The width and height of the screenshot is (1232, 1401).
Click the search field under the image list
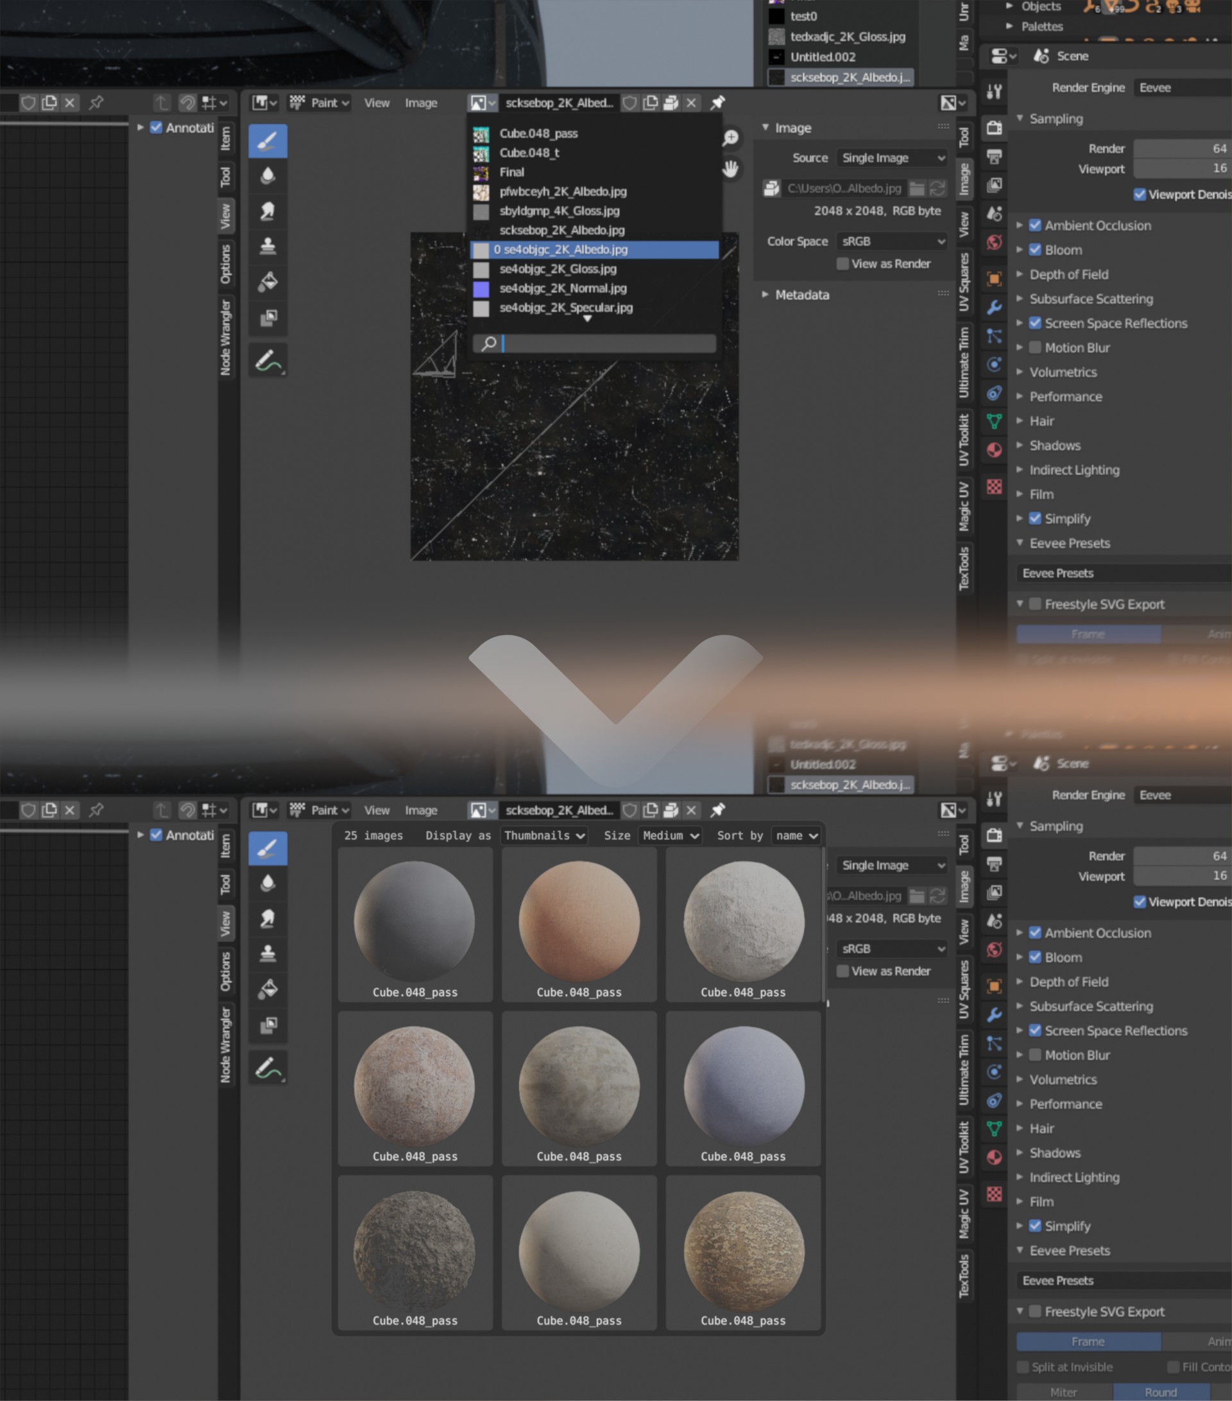pyautogui.click(x=594, y=344)
